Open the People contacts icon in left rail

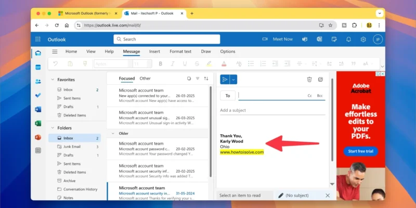click(x=38, y=82)
